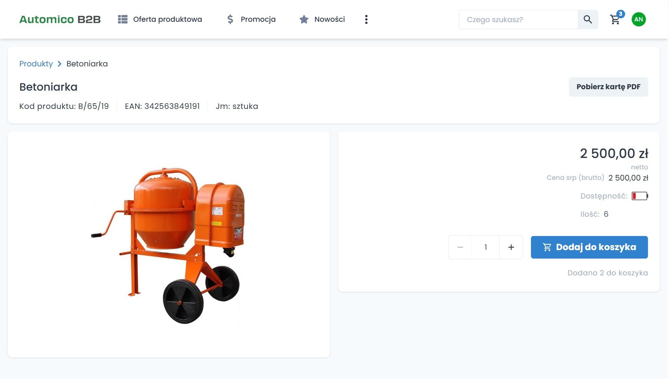Click the grid icon beside Oferta produktowa
The width and height of the screenshot is (669, 379).
(123, 19)
